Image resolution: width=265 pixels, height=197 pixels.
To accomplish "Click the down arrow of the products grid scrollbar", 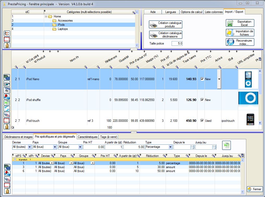I will click(x=260, y=123).
